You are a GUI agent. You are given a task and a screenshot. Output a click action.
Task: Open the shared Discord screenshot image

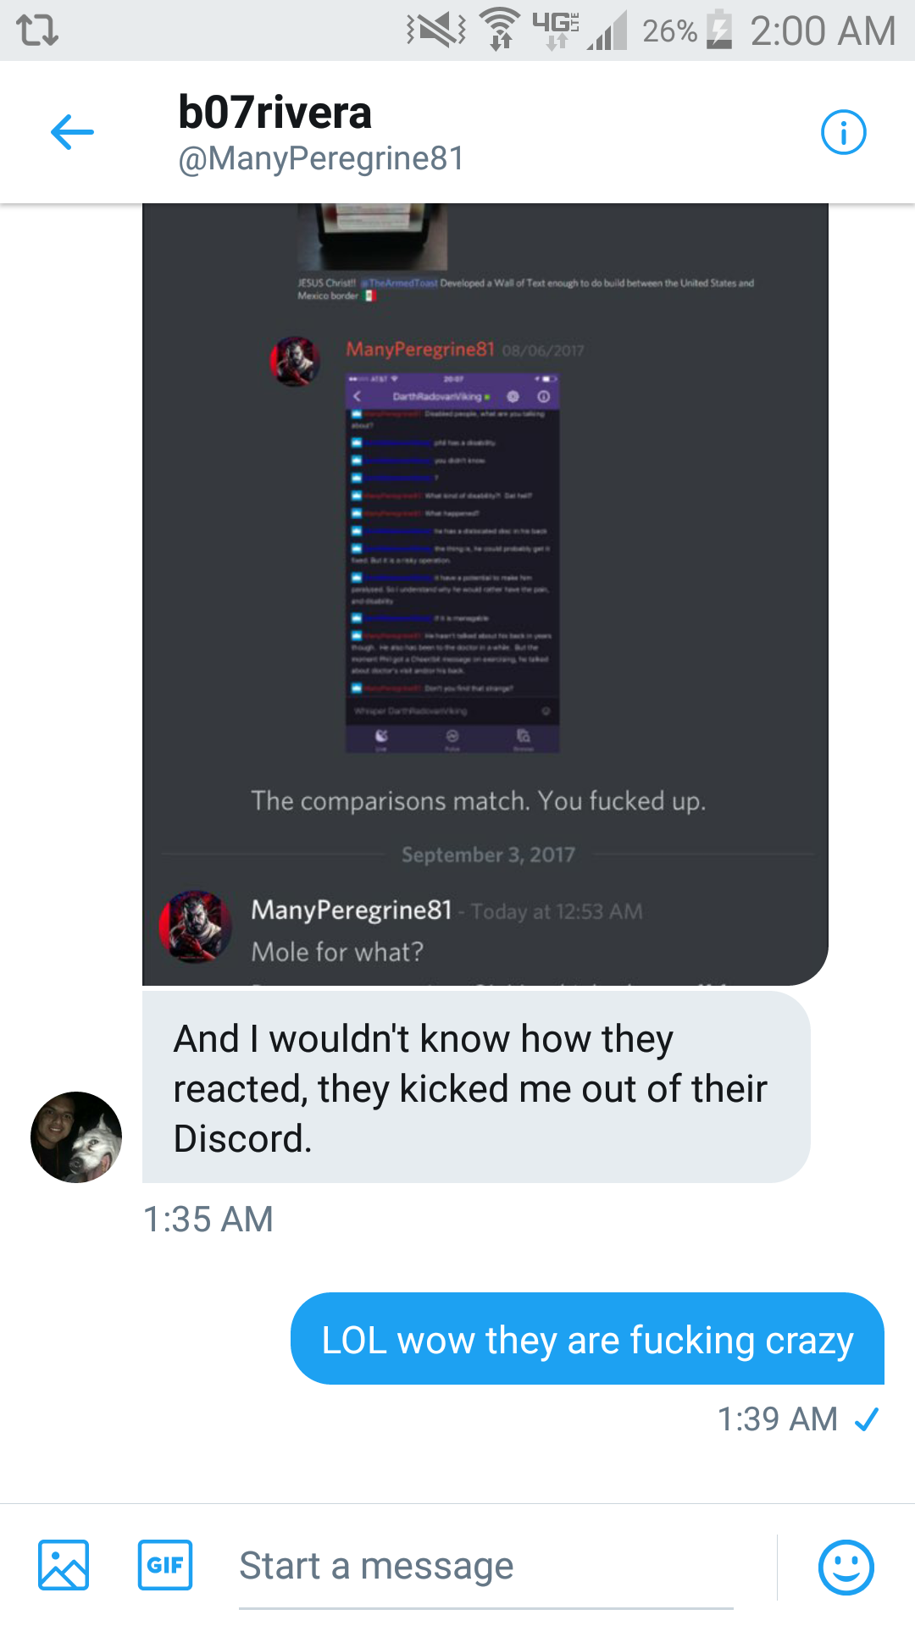[485, 594]
